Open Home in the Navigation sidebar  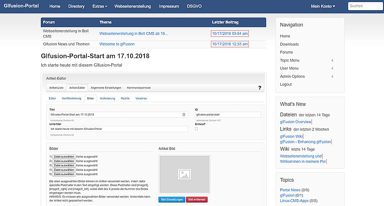click(x=285, y=36)
